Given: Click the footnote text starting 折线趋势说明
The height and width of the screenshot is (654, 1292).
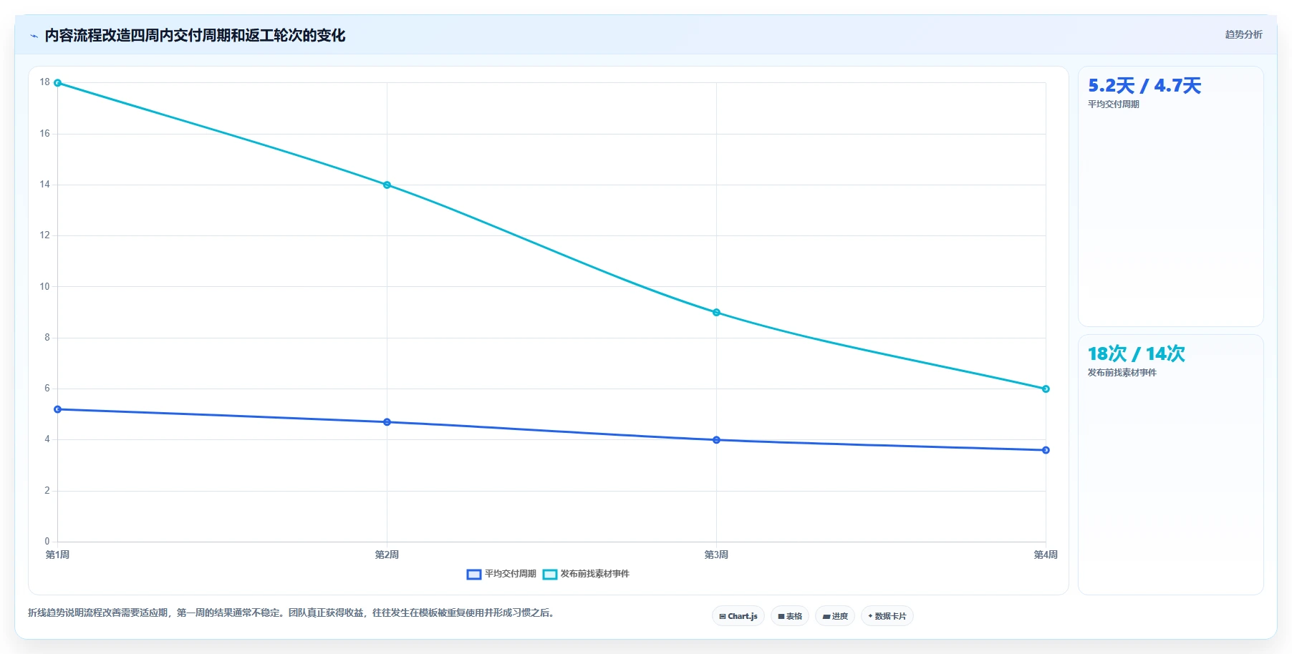Looking at the screenshot, I should (292, 612).
